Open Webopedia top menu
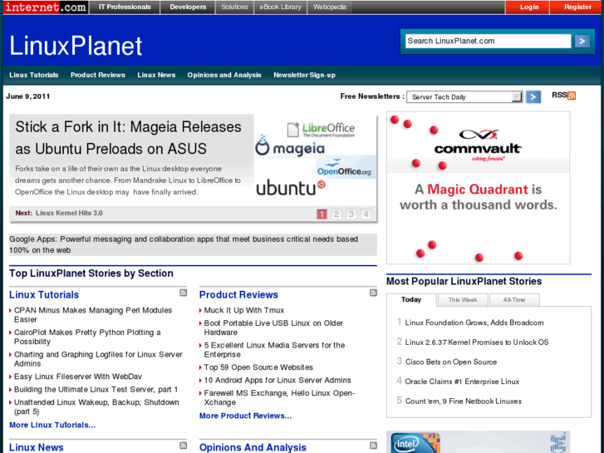This screenshot has width=604, height=453. (329, 7)
